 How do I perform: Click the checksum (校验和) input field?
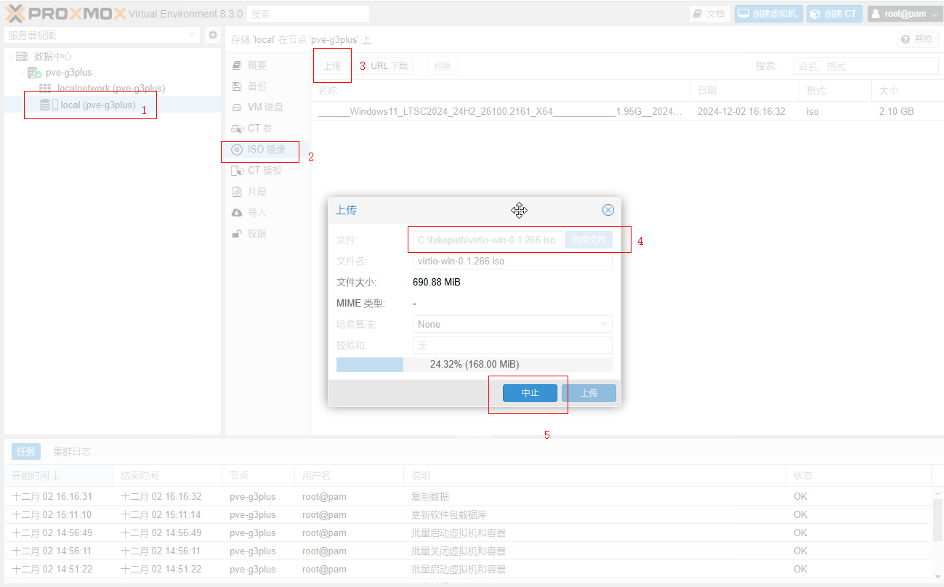pyautogui.click(x=512, y=345)
